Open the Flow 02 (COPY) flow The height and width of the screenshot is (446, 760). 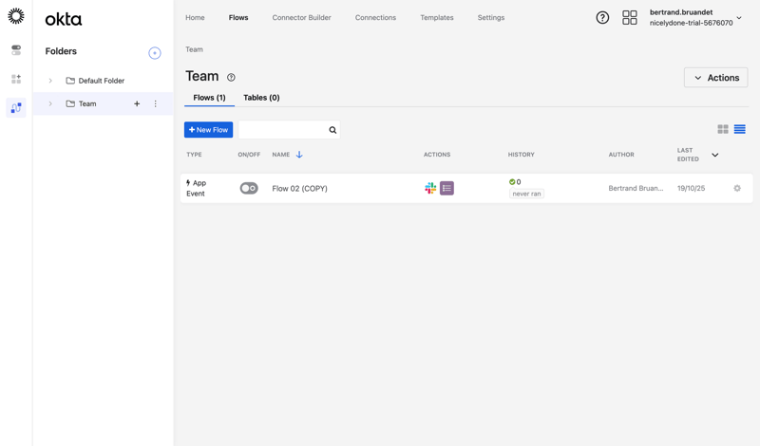point(299,189)
